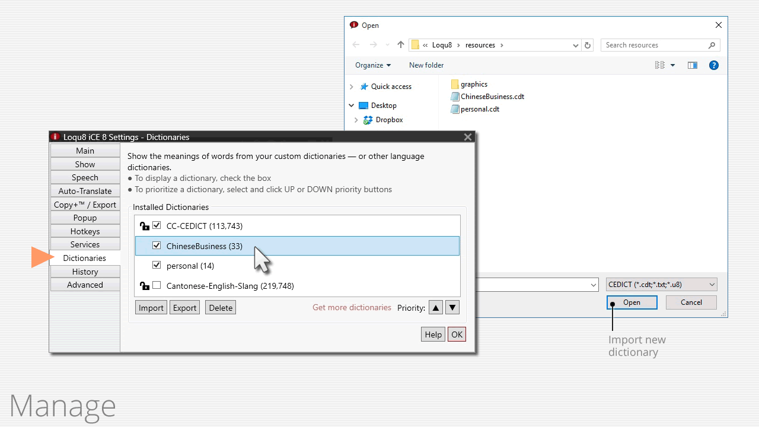Click the Import button
This screenshot has width=759, height=427.
[151, 308]
